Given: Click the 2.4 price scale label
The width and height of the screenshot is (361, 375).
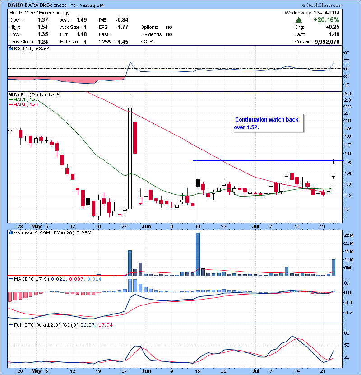Looking at the screenshot, I should point(347,94).
